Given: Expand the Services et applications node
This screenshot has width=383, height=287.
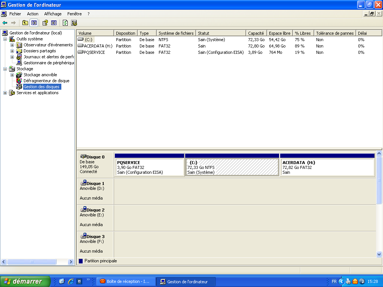Looking at the screenshot, I should [x=5, y=93].
